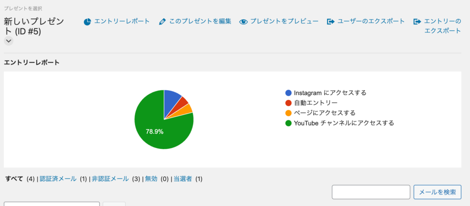Image resolution: width=470 pixels, height=206 pixels.
Task: Click the export icon beside エントリーのエクスポート
Action: pos(417,22)
